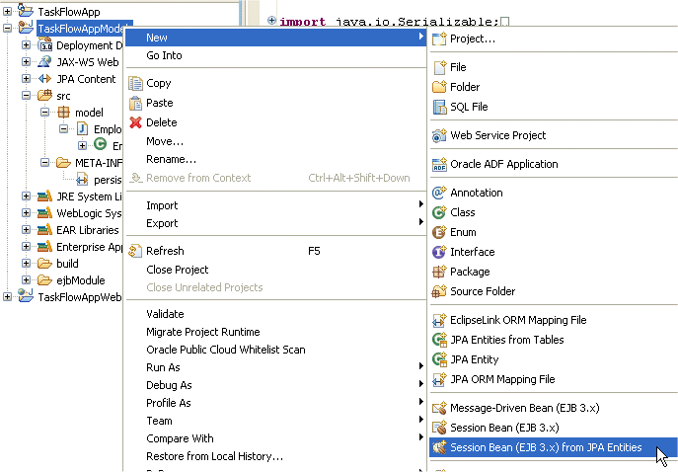
Task: Click the SQL File icon
Action: click(439, 107)
